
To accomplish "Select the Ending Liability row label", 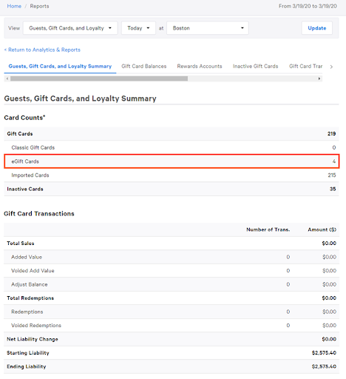I will click(27, 366).
